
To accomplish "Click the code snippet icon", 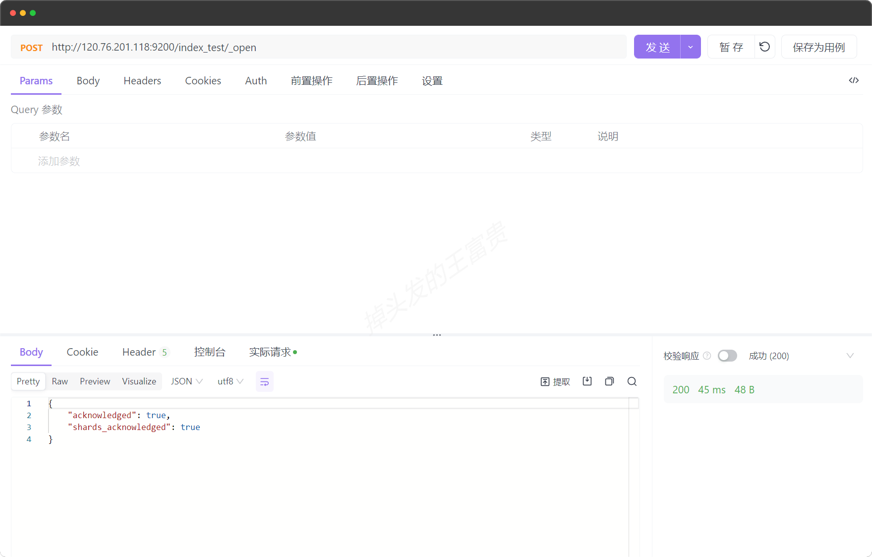I will click(854, 80).
